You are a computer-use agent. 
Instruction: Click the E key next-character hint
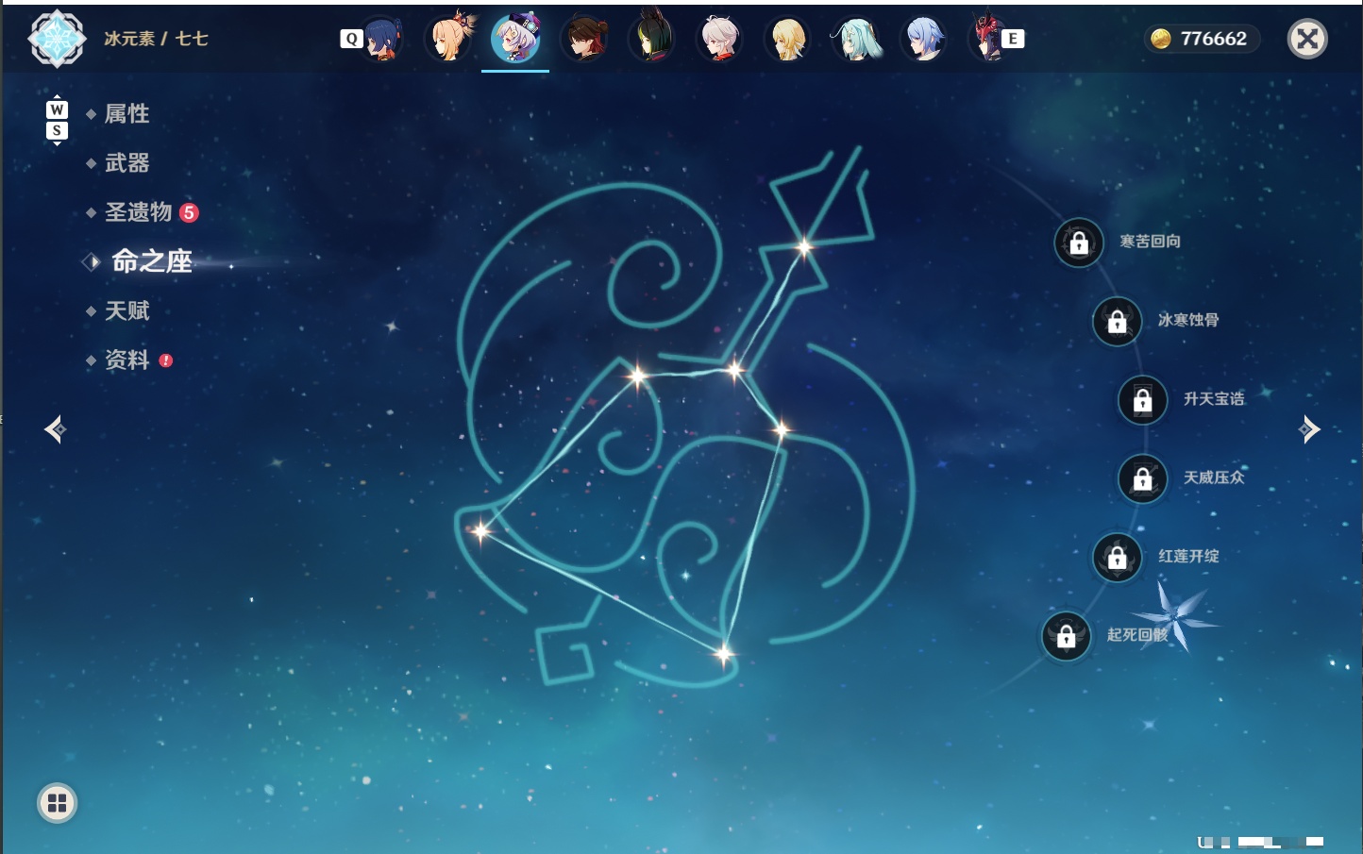tap(1013, 39)
